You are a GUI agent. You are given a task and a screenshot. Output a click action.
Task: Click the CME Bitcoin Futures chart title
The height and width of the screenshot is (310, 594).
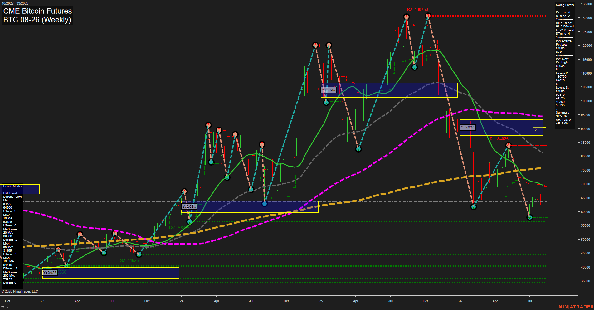point(37,11)
